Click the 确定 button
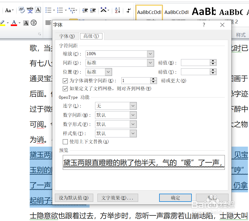249x221 pixels. point(175,198)
